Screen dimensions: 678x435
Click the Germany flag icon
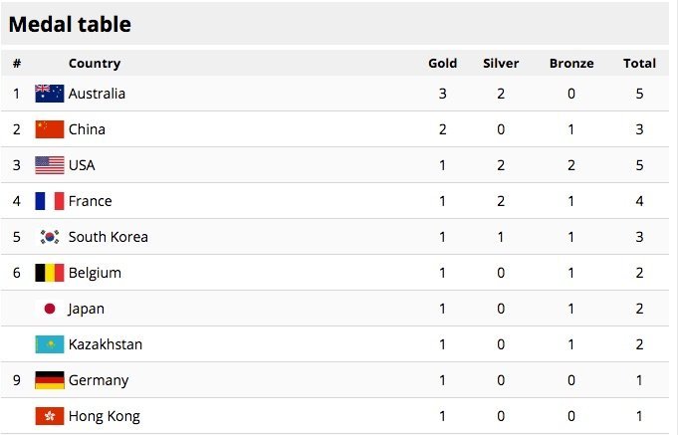pyautogui.click(x=50, y=380)
